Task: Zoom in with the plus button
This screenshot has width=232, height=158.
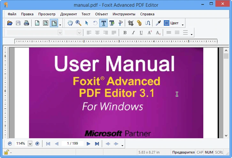Action: [x=37, y=144]
